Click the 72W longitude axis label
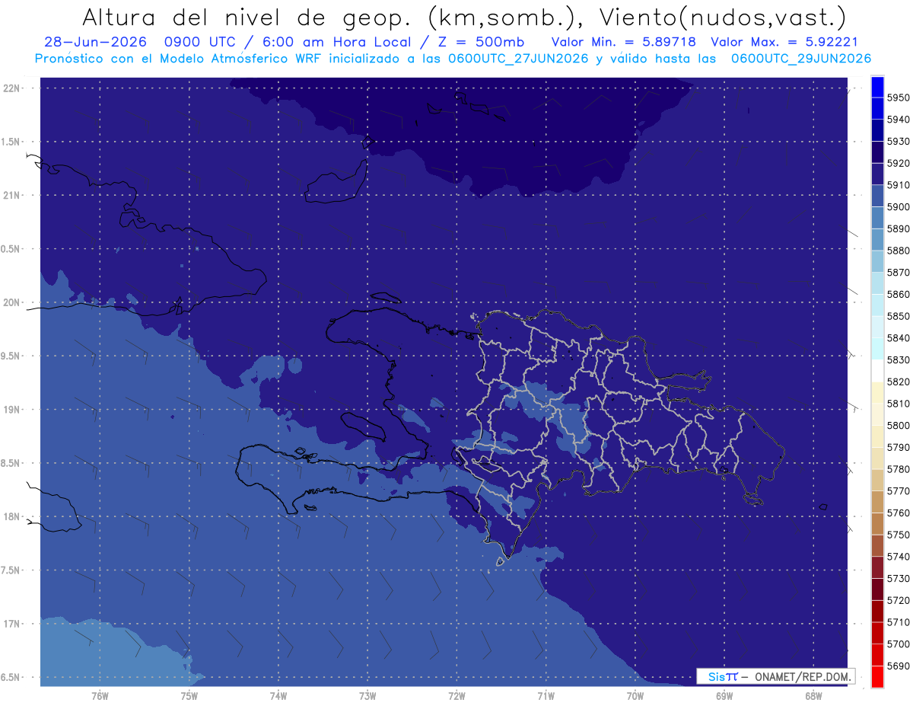Viewport: 913px width, 706px height. coord(456,695)
